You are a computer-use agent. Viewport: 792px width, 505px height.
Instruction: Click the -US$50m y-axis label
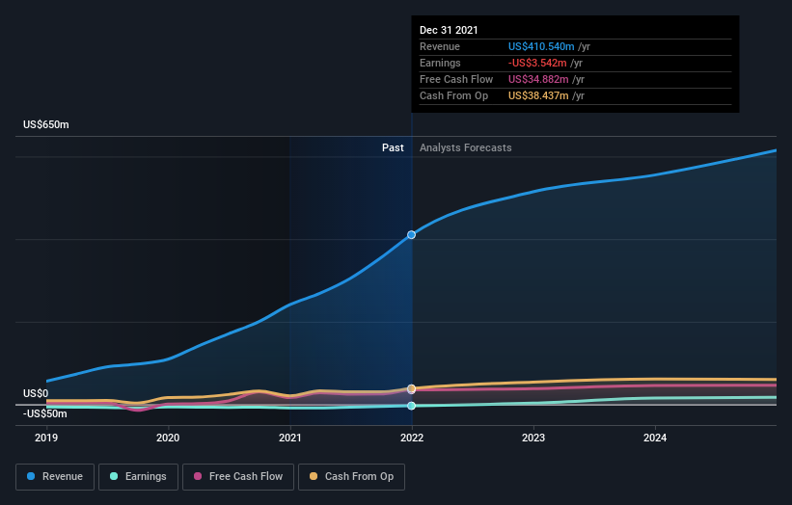(45, 413)
